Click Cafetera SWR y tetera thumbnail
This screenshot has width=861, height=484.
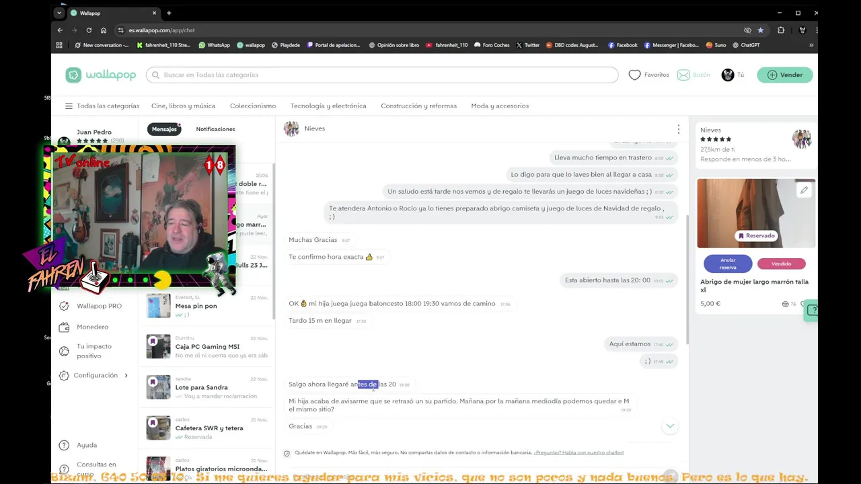click(x=159, y=428)
